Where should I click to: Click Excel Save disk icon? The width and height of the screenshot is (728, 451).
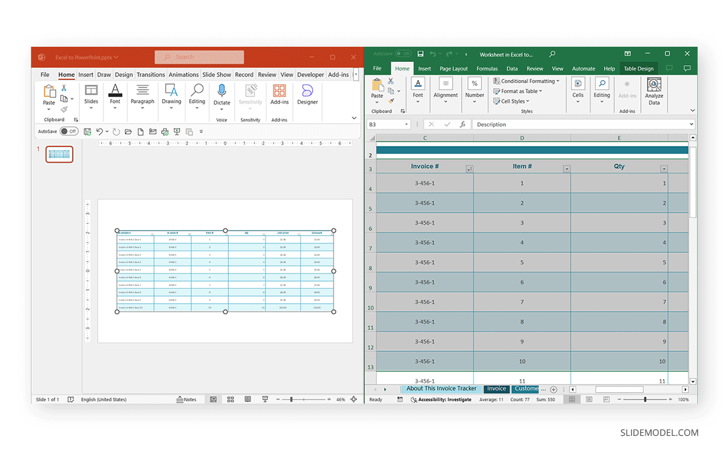[420, 54]
